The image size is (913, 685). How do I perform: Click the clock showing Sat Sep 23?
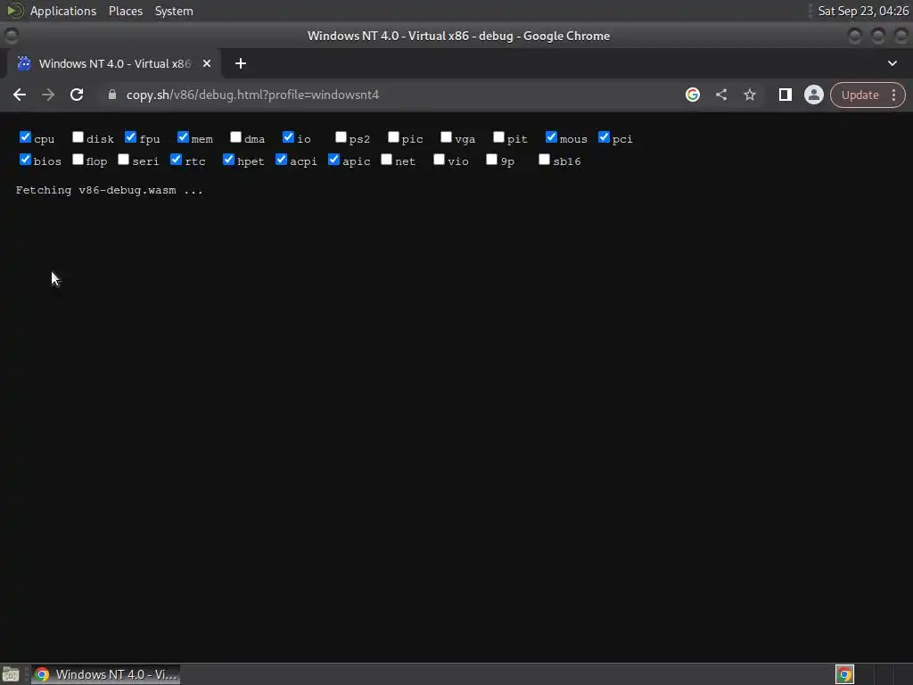point(863,11)
